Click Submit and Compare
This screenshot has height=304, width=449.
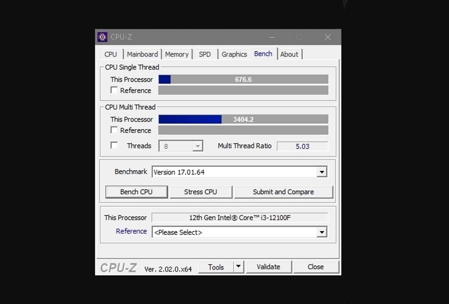[283, 192]
